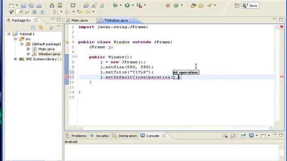Viewport: 287px width, 161px height.
Task: Expand the JRE System Library node
Action: pyautogui.click(x=15, y=59)
